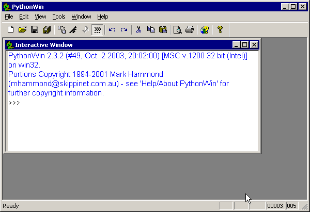The width and height of the screenshot is (310, 212).
Task: Click the Cut scissors icon
Action: (x=138, y=30)
